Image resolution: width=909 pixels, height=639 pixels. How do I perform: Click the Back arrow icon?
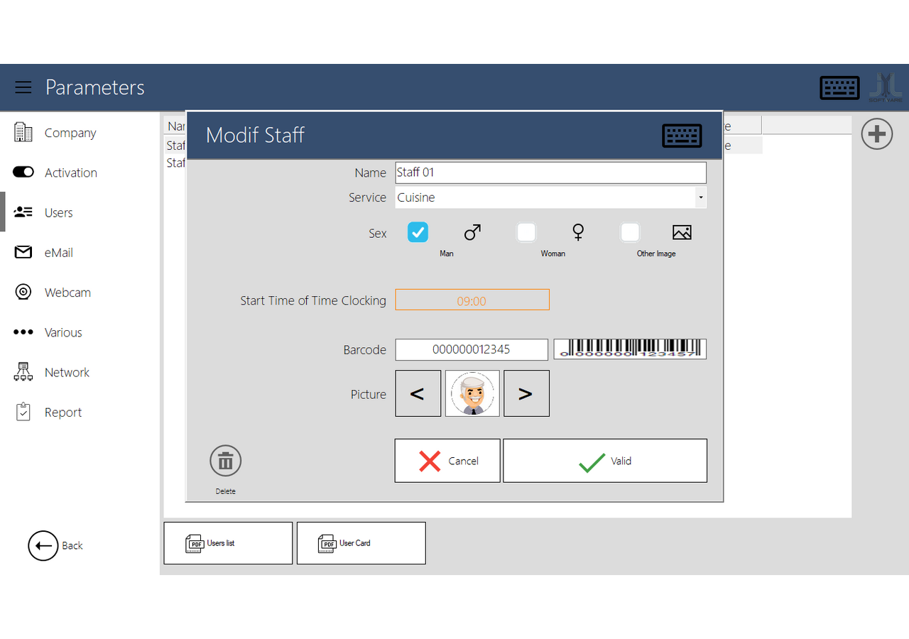click(x=43, y=545)
